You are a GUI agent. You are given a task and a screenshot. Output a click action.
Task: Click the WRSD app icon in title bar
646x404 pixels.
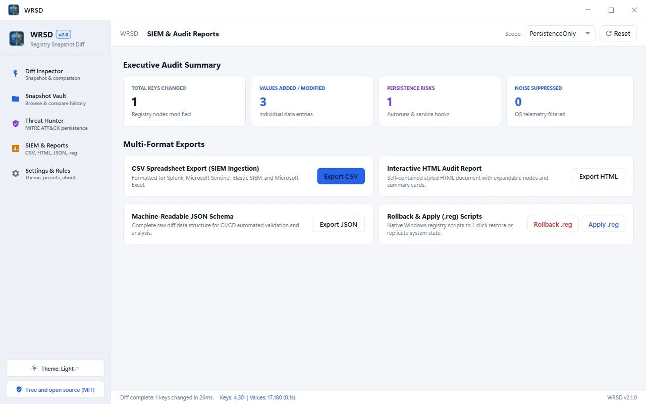point(14,10)
